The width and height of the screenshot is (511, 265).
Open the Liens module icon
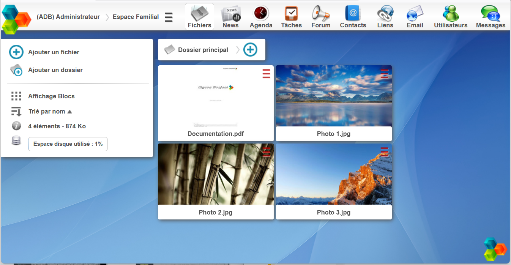coord(385,14)
